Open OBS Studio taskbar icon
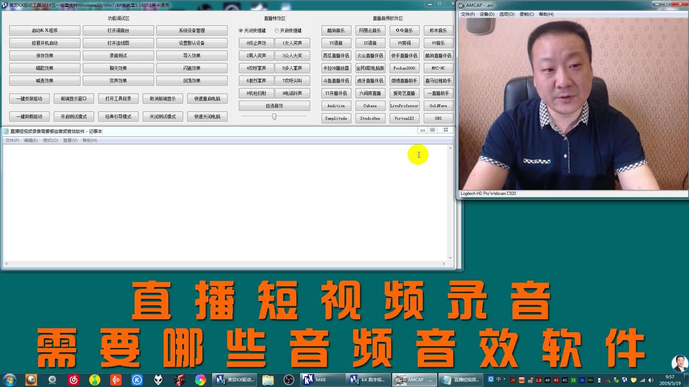The width and height of the screenshot is (689, 387). (x=289, y=380)
